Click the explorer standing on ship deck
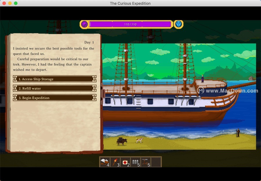The width and height of the screenshot is (261, 181). click(x=202, y=79)
